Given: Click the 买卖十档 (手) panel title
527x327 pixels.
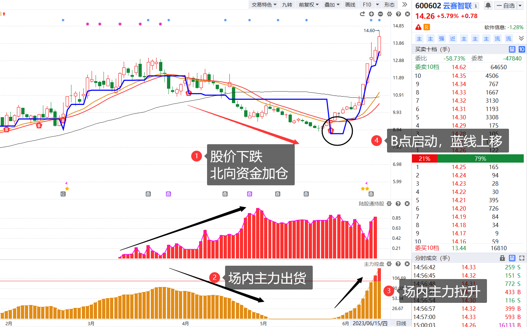Looking at the screenshot, I should [x=432, y=49].
